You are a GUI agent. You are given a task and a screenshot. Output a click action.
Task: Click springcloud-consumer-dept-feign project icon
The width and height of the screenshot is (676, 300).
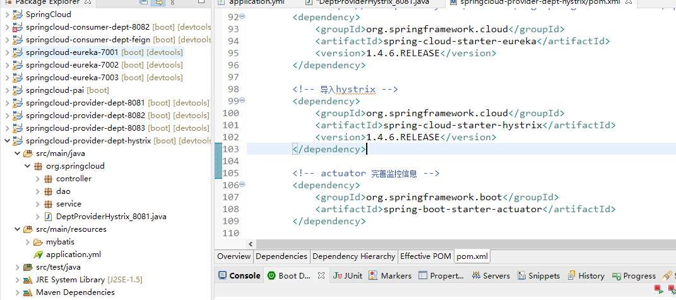[x=18, y=40]
